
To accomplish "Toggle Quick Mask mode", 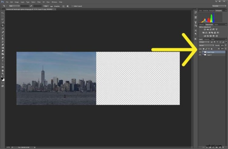I will [x=3, y=83].
